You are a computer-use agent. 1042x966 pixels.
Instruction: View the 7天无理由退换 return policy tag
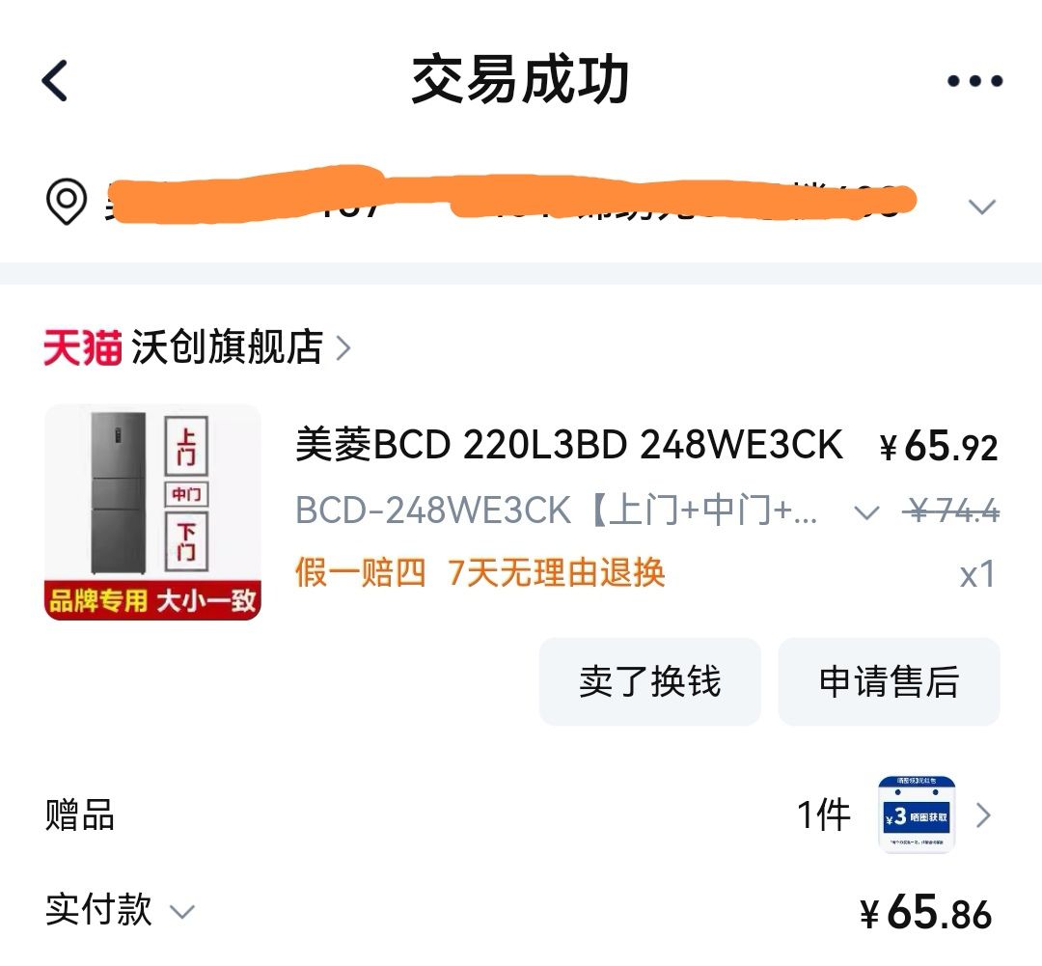tap(557, 572)
